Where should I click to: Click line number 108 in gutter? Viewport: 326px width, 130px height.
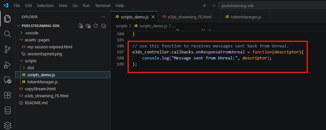121,58
